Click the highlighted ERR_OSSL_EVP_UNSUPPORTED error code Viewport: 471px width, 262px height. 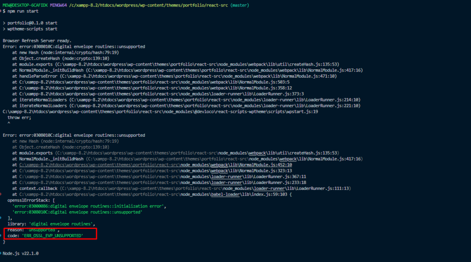pos(52,235)
